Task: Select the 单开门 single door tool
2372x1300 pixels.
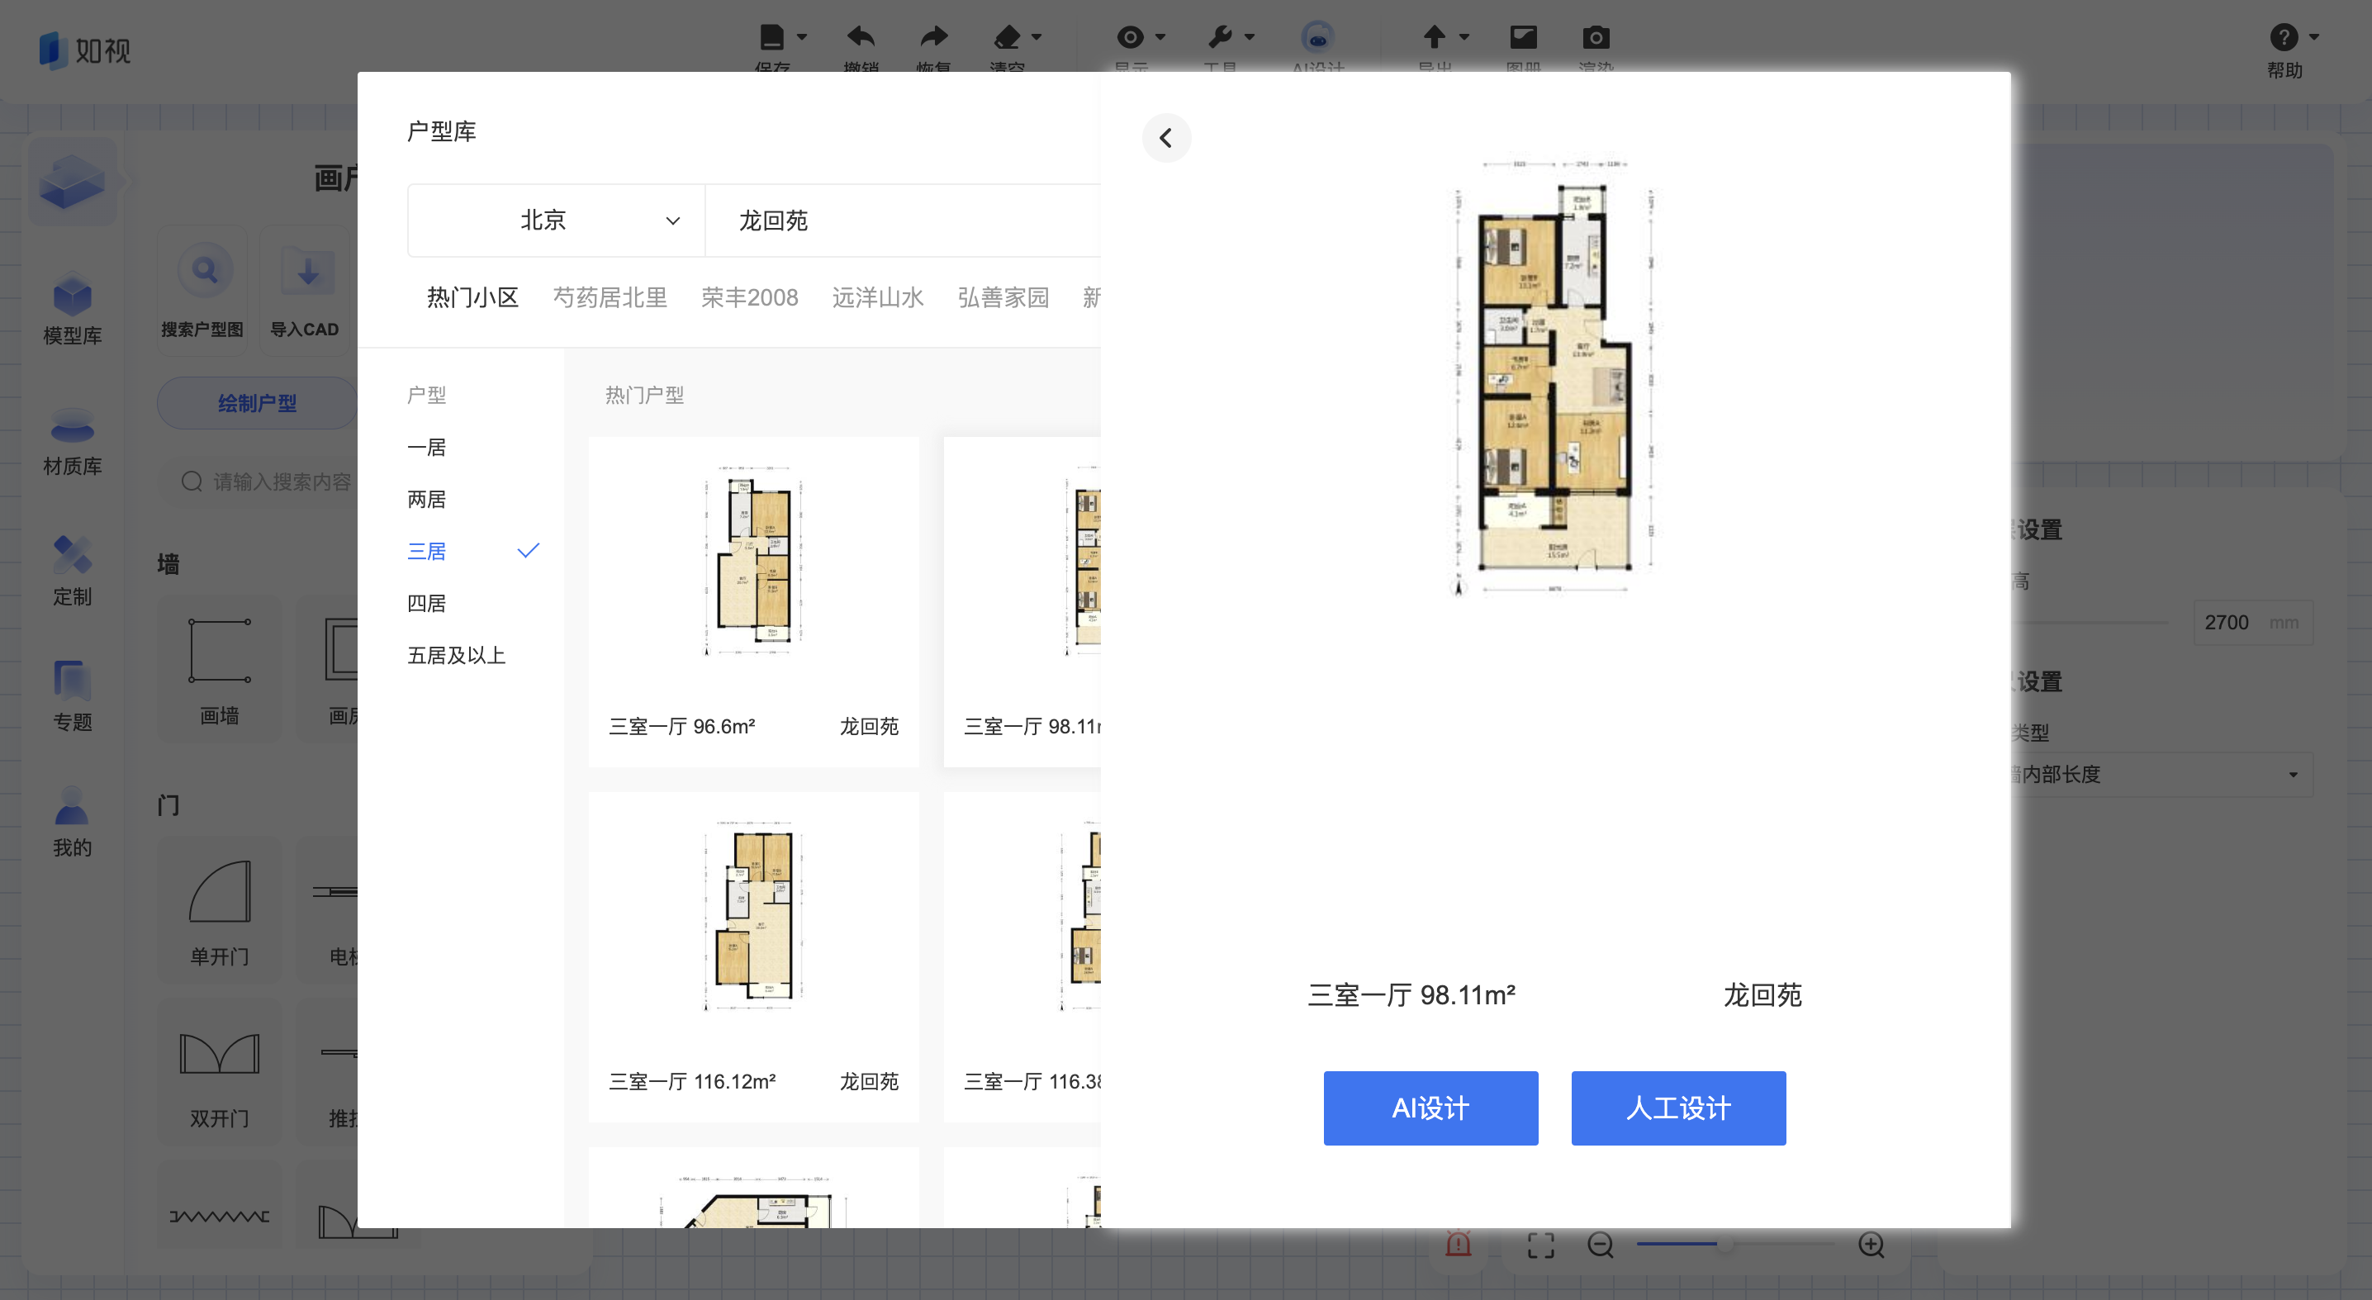Action: tap(219, 910)
